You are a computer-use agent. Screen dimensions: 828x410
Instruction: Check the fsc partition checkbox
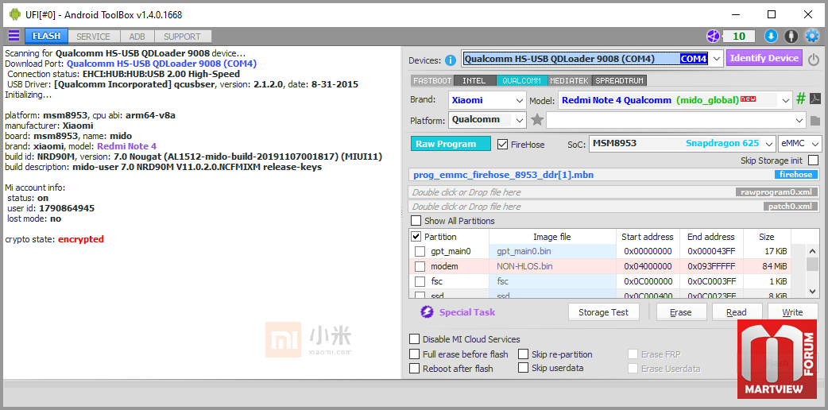click(x=420, y=281)
